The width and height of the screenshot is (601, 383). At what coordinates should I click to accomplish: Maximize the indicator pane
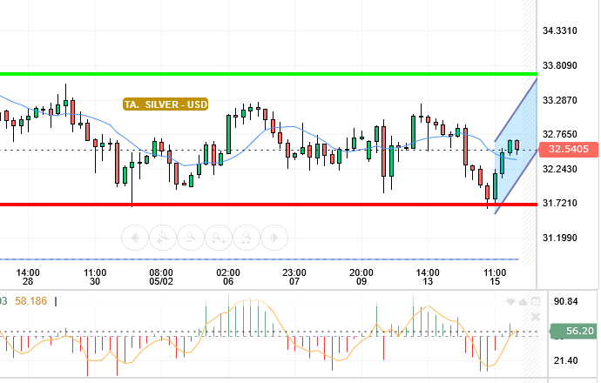tap(536, 301)
